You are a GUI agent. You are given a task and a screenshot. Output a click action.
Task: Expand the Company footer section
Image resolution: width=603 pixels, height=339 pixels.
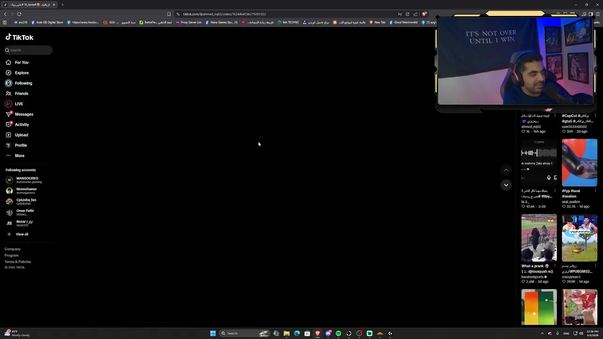(x=13, y=249)
